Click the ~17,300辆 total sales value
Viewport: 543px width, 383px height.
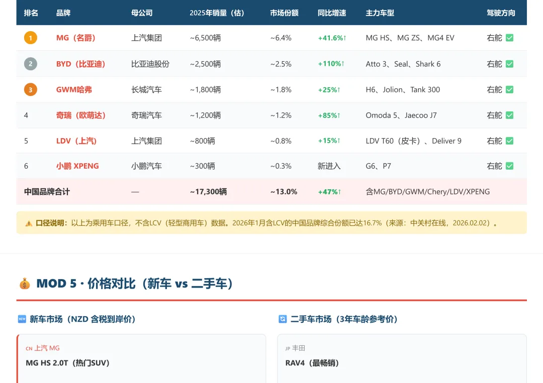(x=209, y=192)
